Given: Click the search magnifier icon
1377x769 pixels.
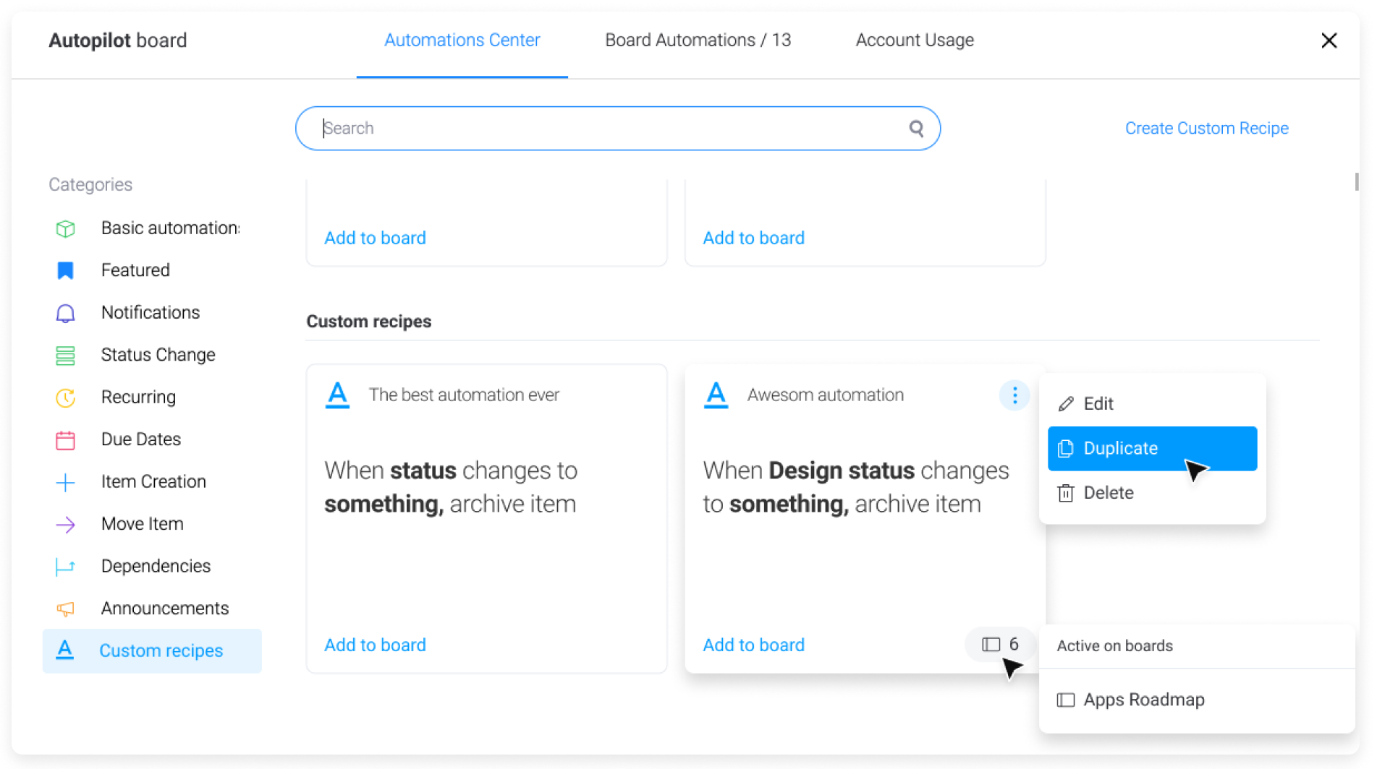Looking at the screenshot, I should (x=916, y=128).
